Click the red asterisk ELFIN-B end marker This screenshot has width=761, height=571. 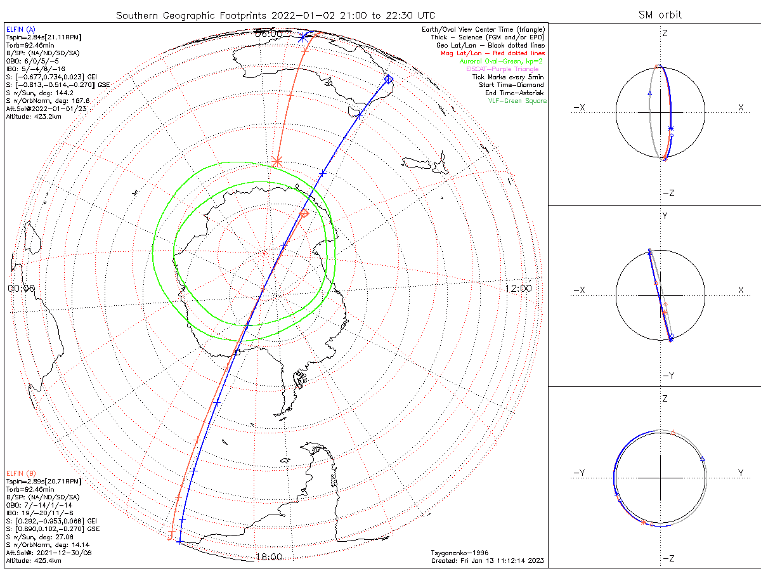[x=276, y=161]
